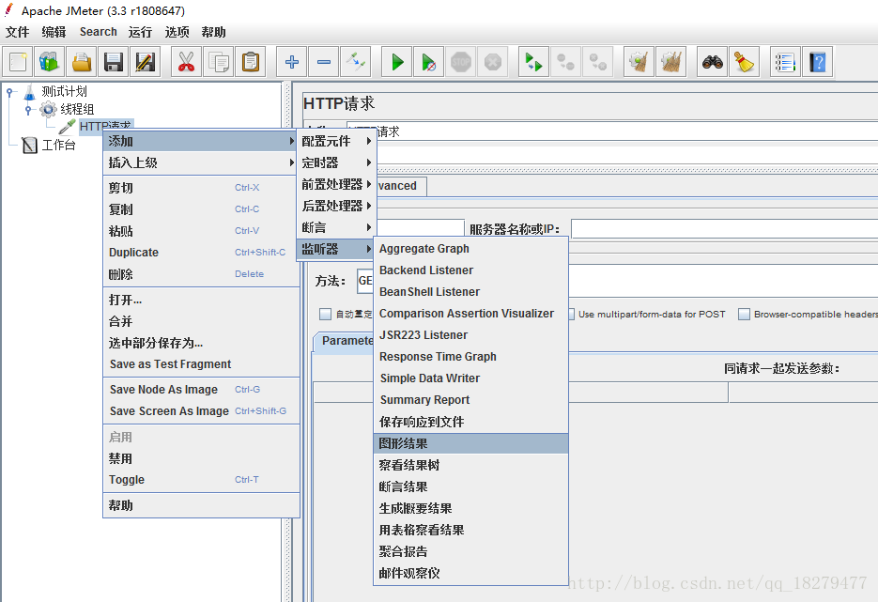Click 禁用 in context menu
Image resolution: width=878 pixels, height=602 pixels.
(x=201, y=458)
